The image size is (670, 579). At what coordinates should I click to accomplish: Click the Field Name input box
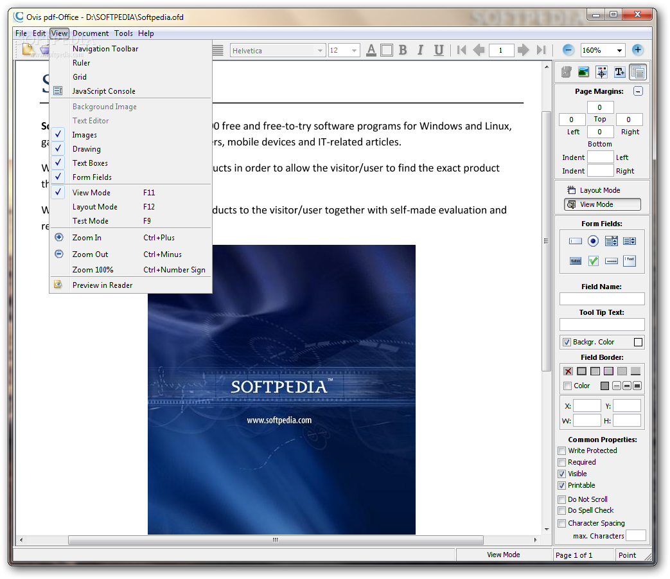point(602,299)
